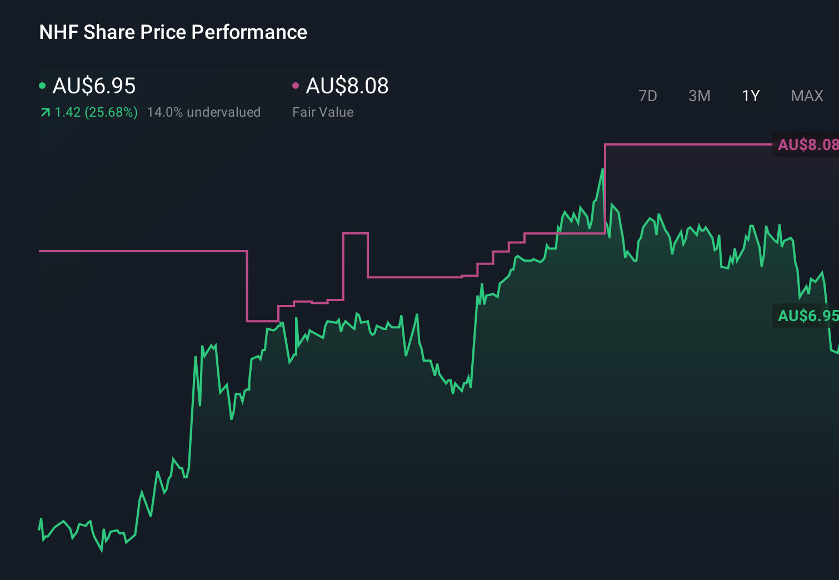Click the 1Y range button

[x=750, y=96]
